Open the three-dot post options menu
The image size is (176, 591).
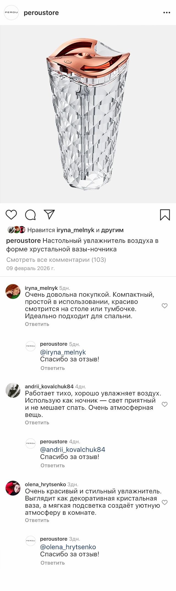tap(167, 13)
